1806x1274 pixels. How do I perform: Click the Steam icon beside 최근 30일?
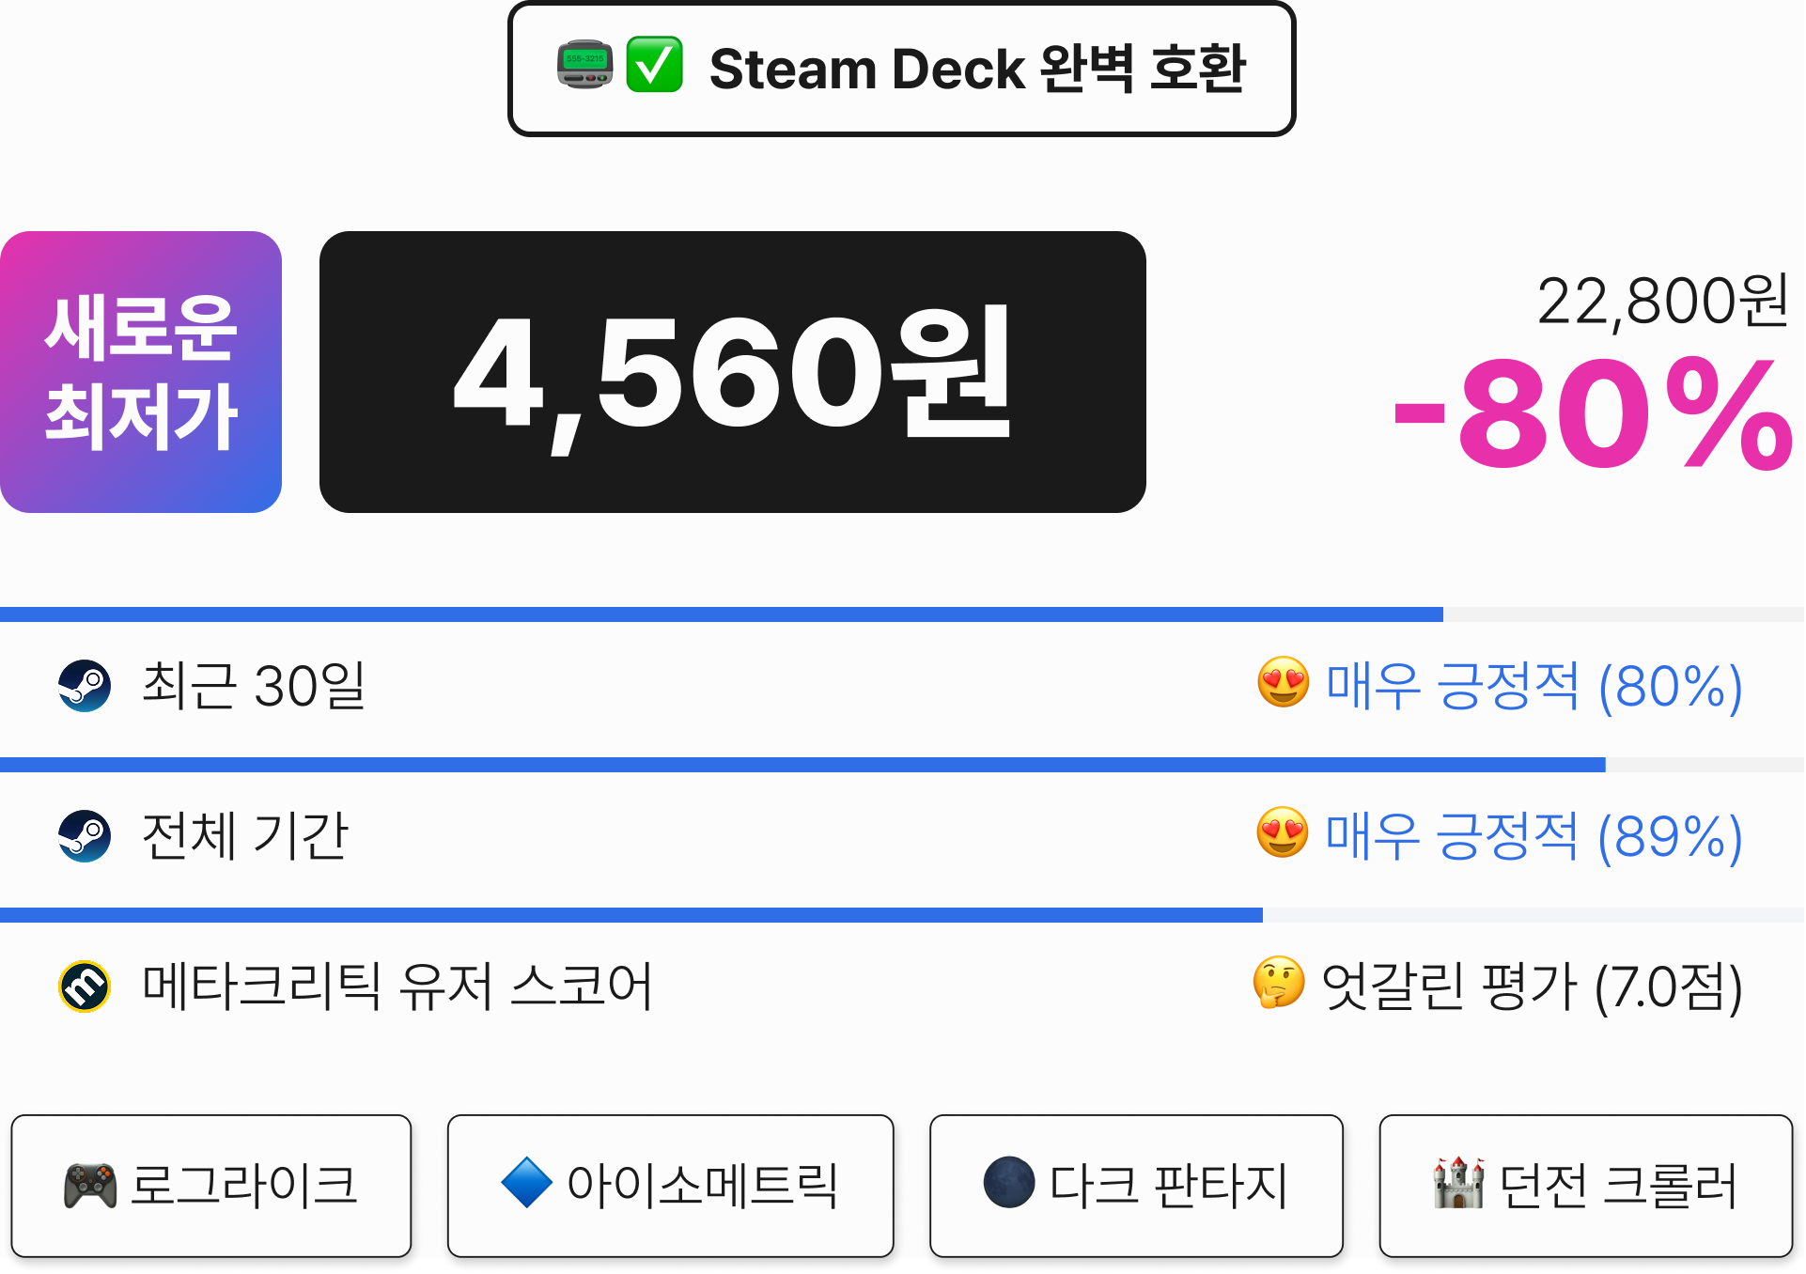pos(85,686)
